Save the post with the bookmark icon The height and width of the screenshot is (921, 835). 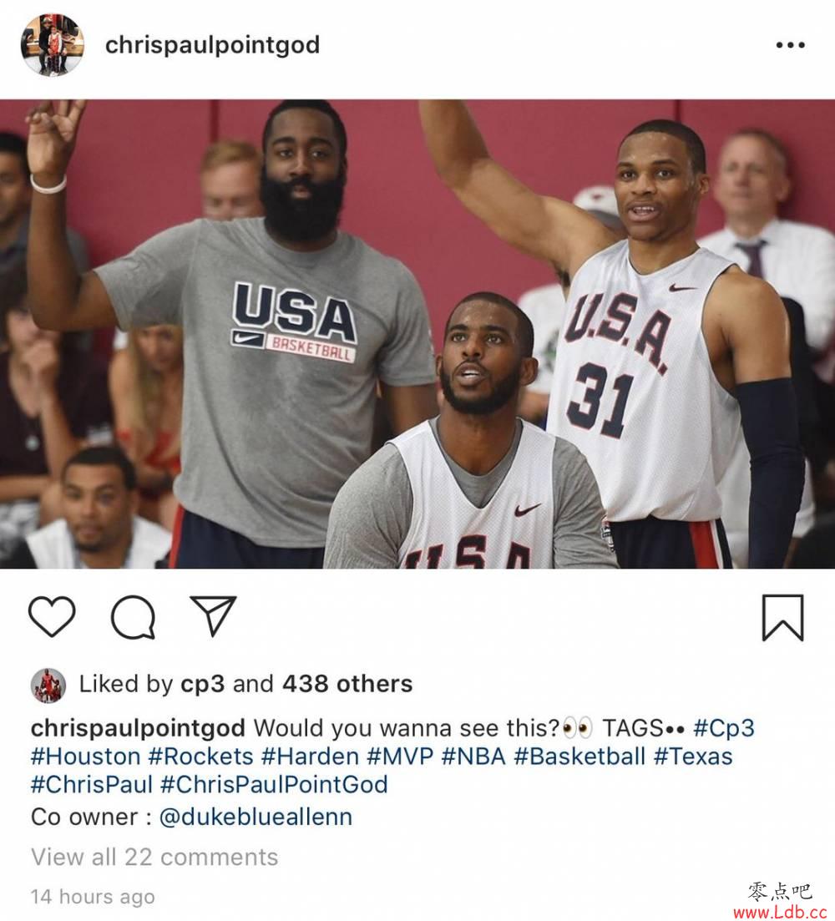[782, 617]
